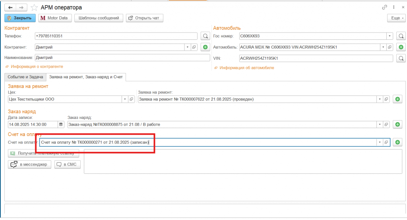Create new repair request green plus
Viewport: 407px width, 220px height.
tap(397, 99)
